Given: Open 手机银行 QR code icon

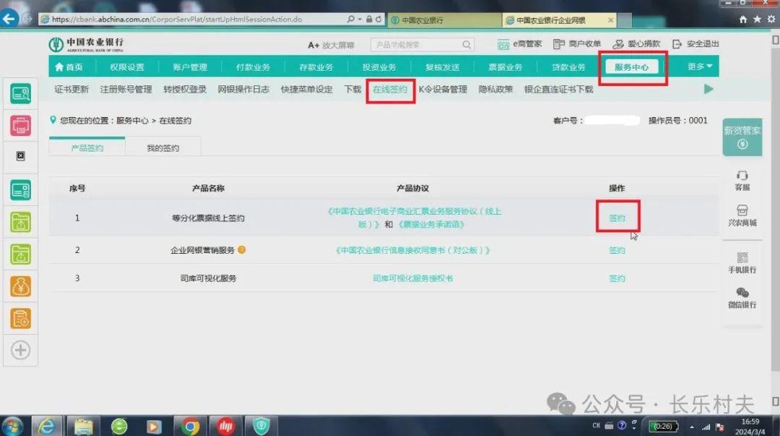Looking at the screenshot, I should point(742,262).
